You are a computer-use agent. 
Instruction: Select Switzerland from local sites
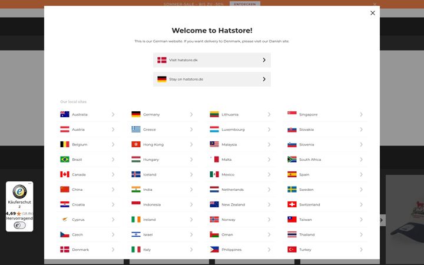coord(325,204)
